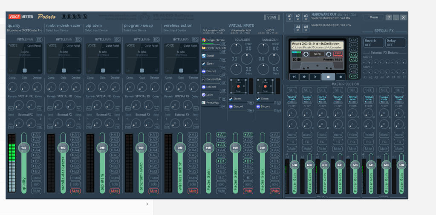Click the cassette level meter grid

(x=297, y=54)
